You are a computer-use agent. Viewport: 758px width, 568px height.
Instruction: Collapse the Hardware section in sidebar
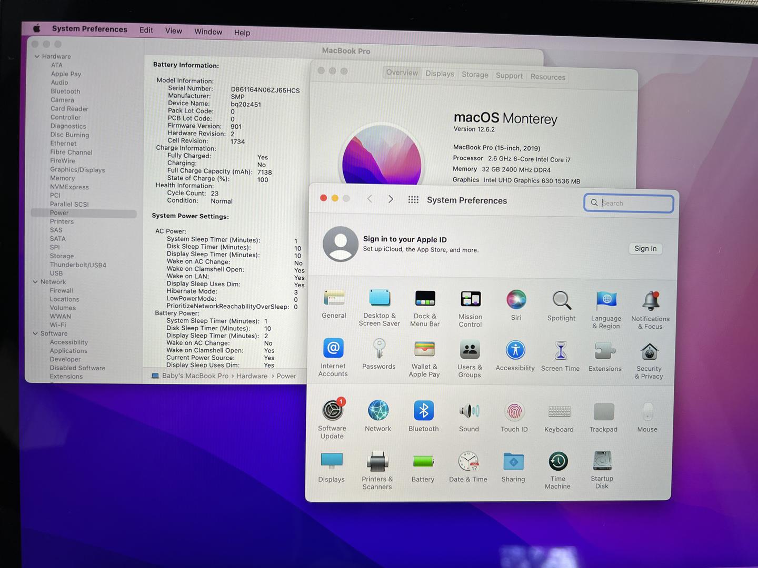point(37,56)
